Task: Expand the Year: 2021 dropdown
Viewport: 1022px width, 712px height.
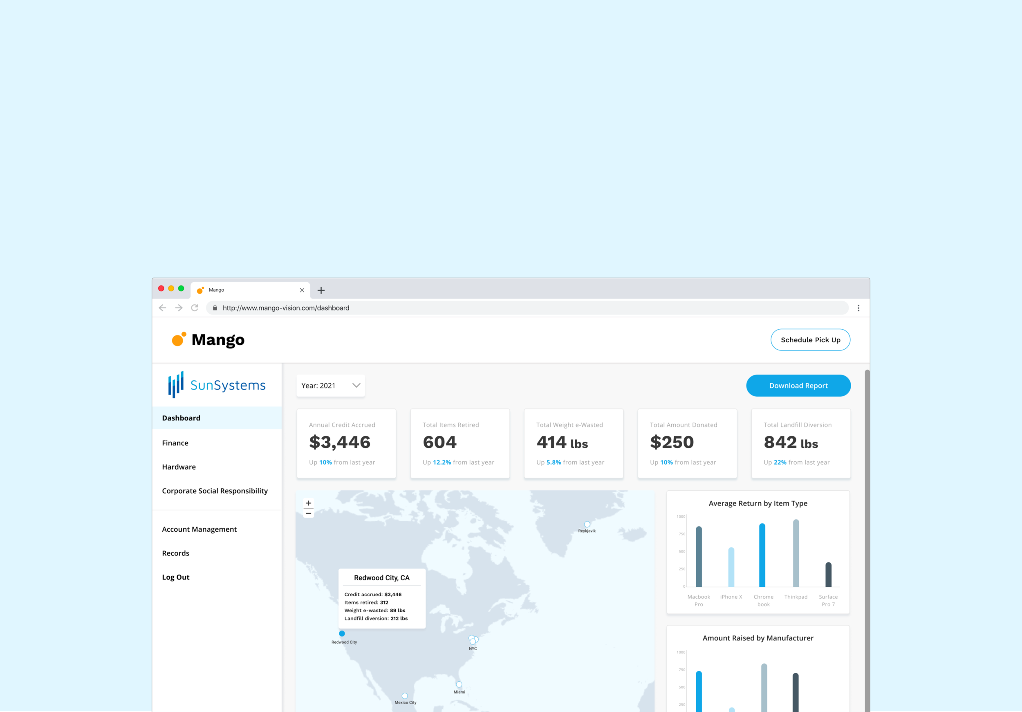Action: pyautogui.click(x=331, y=386)
